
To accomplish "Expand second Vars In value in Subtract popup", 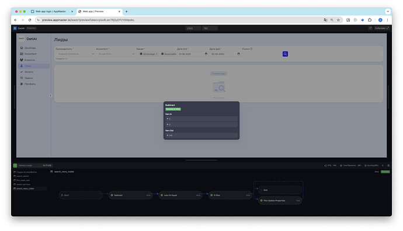I will point(168,124).
